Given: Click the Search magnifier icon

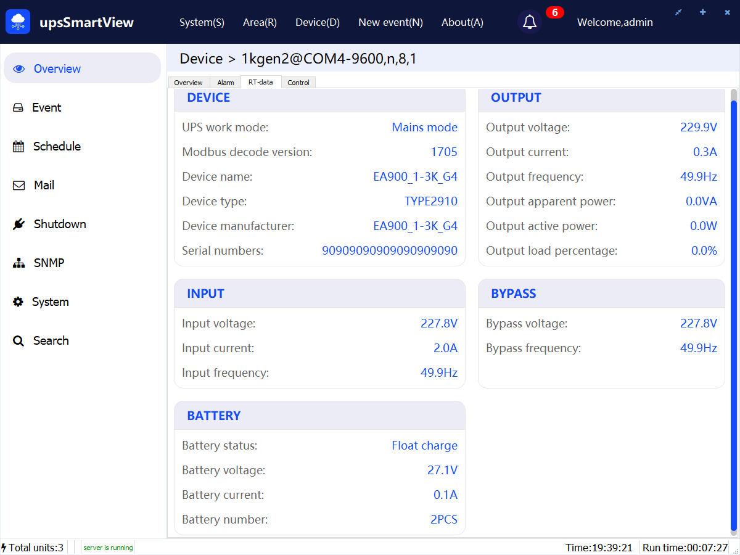Looking at the screenshot, I should click(x=18, y=341).
